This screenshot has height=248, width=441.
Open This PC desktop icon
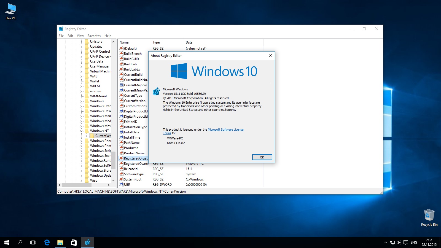pos(10,12)
